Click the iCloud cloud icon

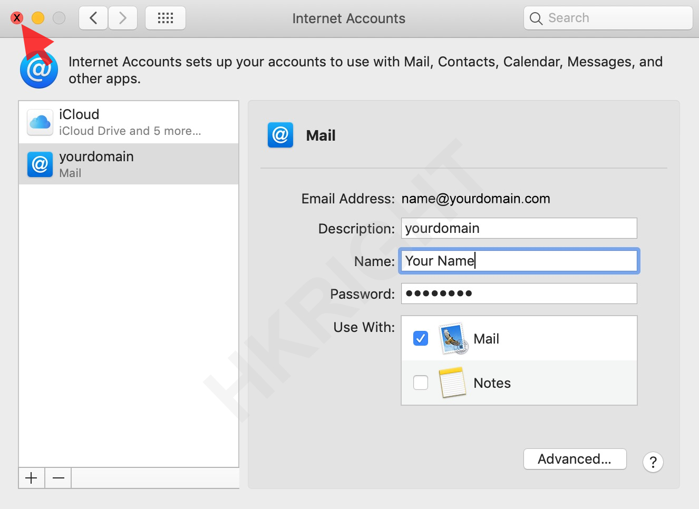click(40, 122)
